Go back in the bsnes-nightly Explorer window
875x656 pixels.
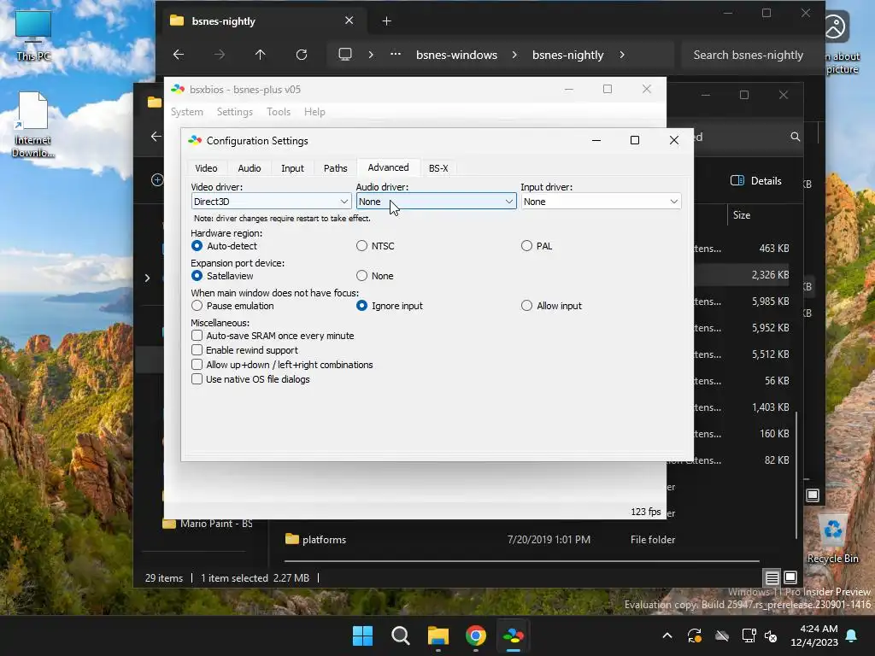pyautogui.click(x=179, y=55)
